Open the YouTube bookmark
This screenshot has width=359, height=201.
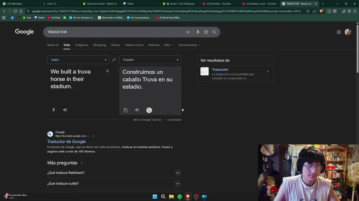click(x=54, y=18)
